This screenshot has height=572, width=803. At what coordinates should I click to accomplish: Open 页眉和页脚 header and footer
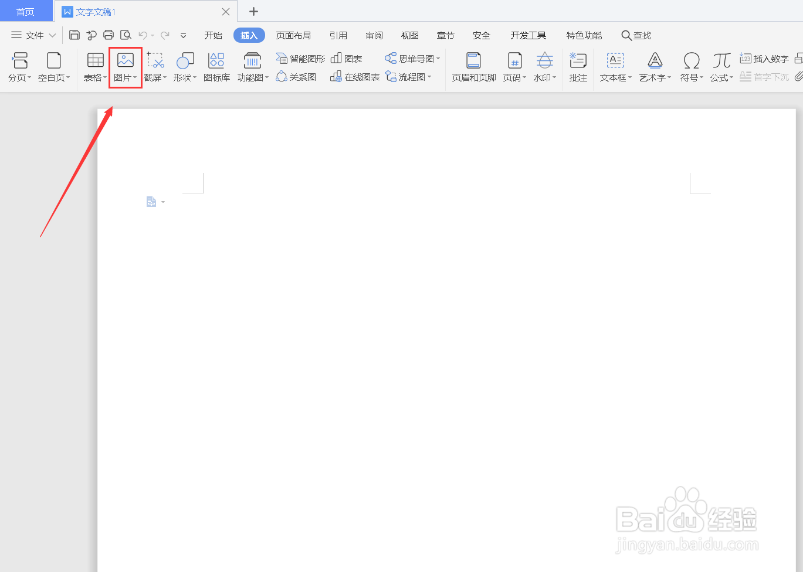point(474,67)
